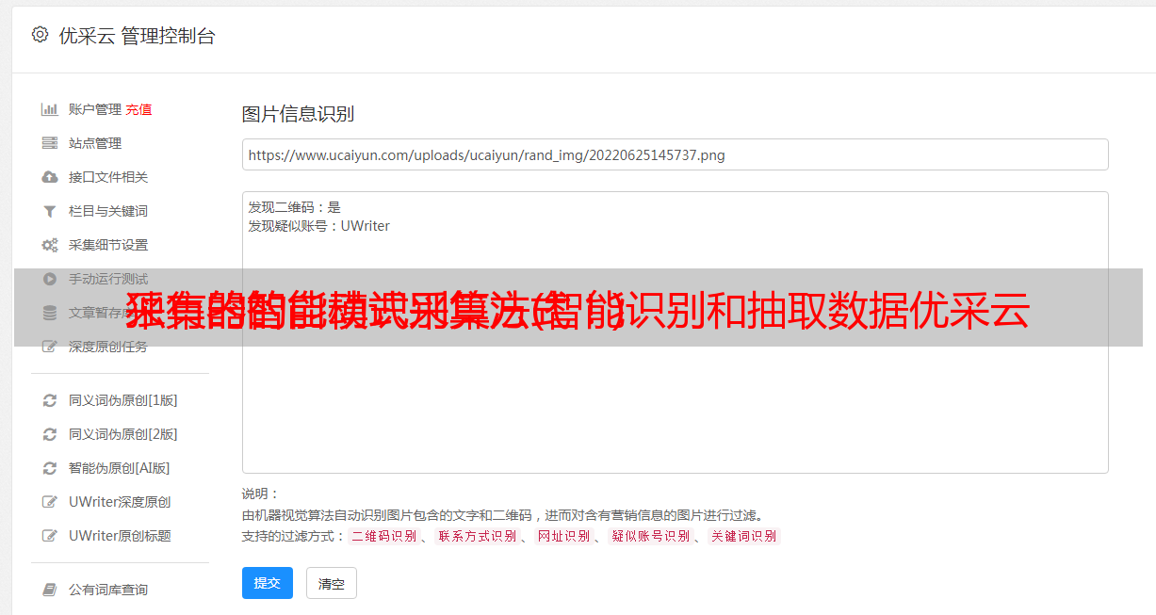Click the 二维码识别 tag

[x=384, y=536]
